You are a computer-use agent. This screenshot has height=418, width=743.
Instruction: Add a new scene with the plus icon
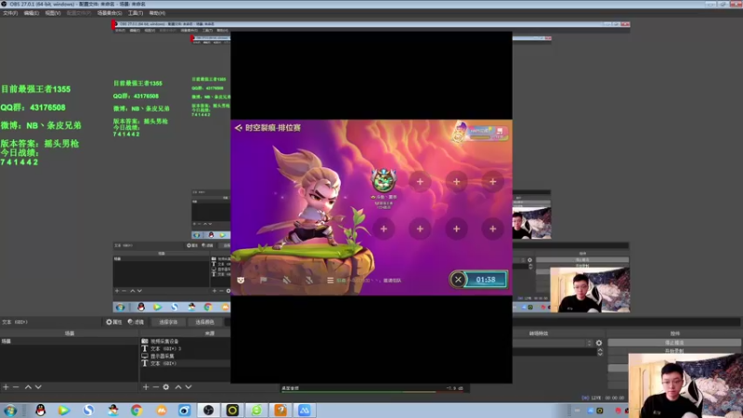click(x=6, y=387)
